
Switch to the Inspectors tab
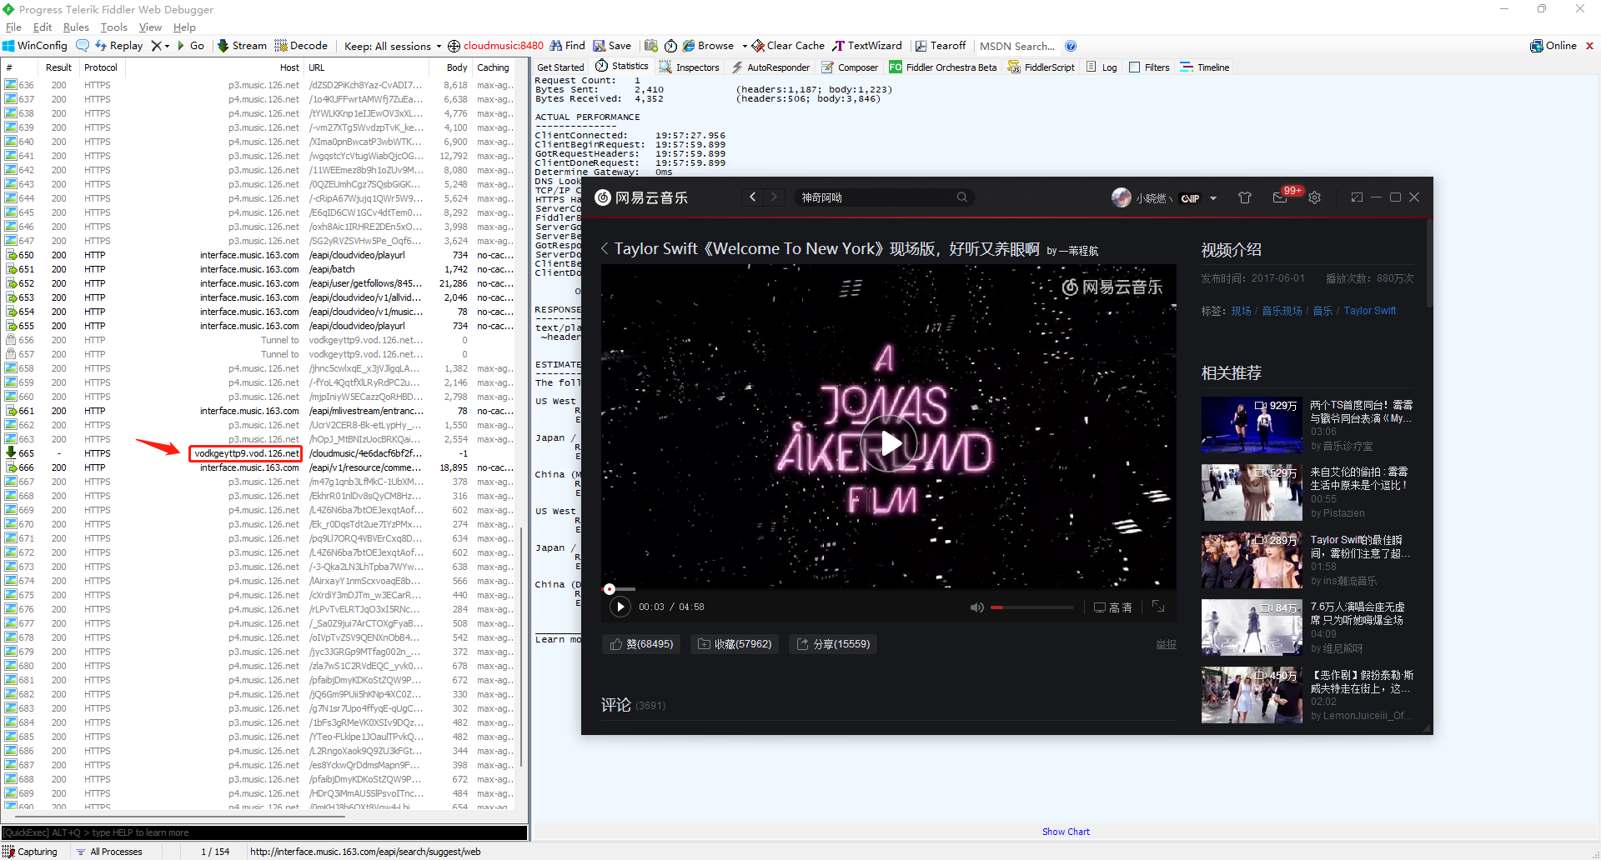pos(689,67)
